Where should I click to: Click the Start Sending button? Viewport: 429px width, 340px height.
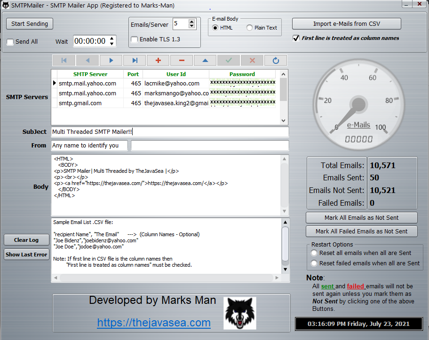tap(30, 24)
